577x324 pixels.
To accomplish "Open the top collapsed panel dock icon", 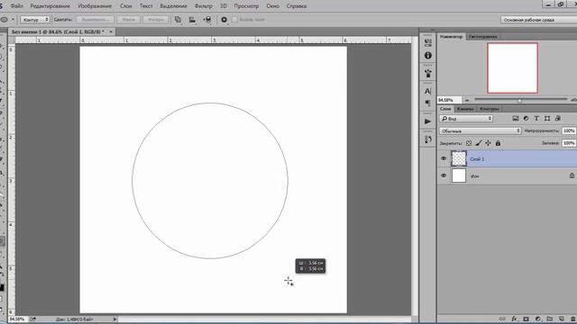I will click(427, 42).
